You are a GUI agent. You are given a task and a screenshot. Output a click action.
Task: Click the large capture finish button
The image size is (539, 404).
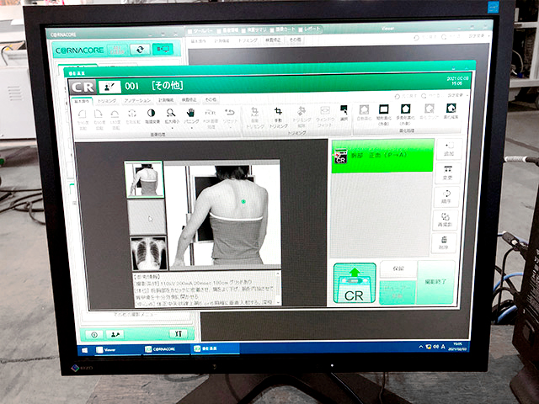435,283
